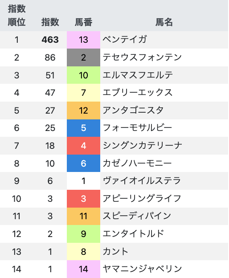Click the 指数順位 column header

[x=16, y=16]
